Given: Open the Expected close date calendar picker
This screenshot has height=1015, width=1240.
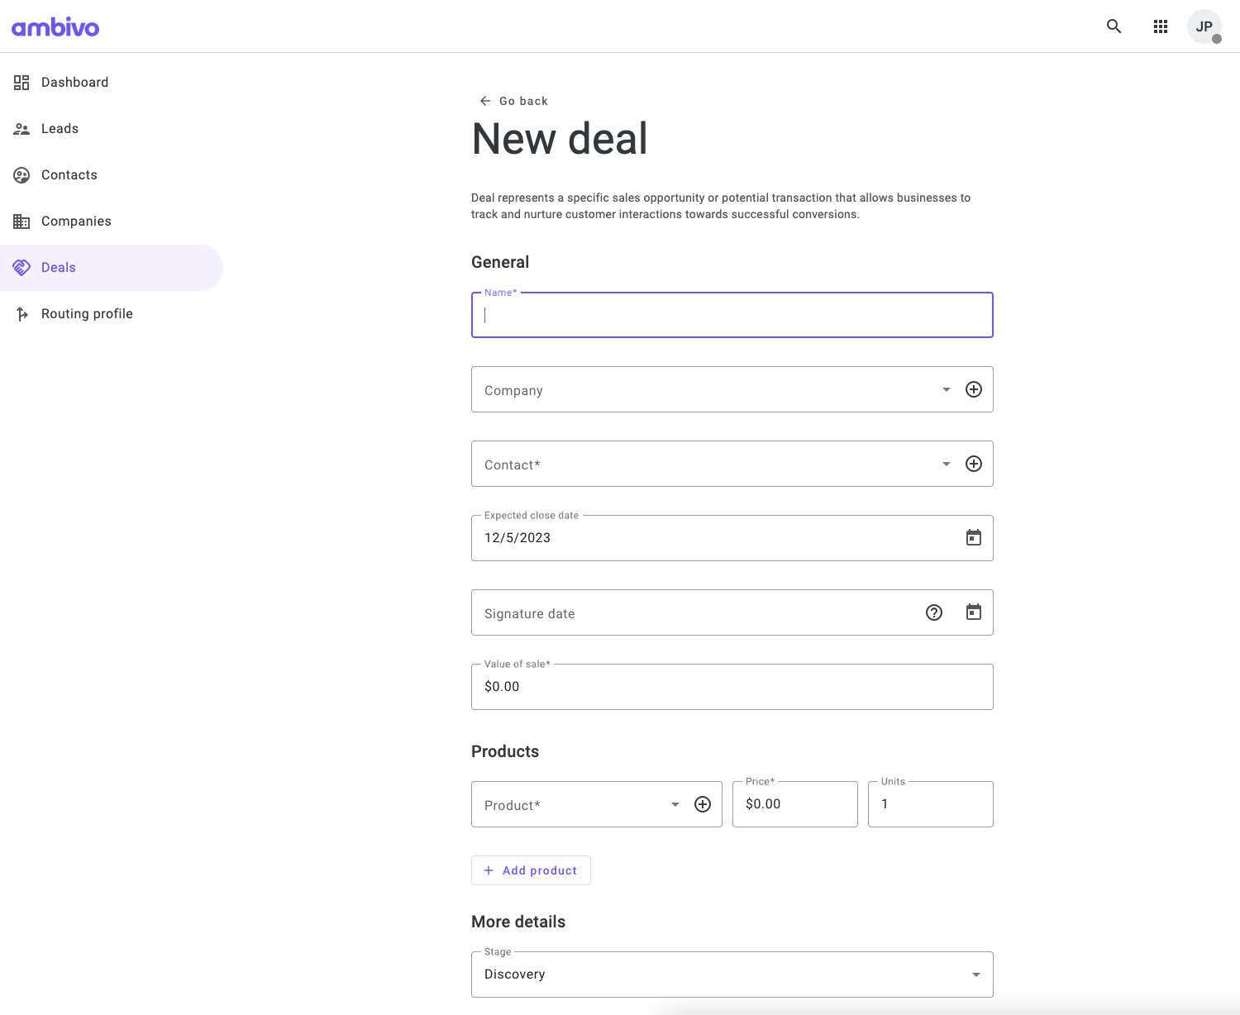Looking at the screenshot, I should (x=974, y=538).
